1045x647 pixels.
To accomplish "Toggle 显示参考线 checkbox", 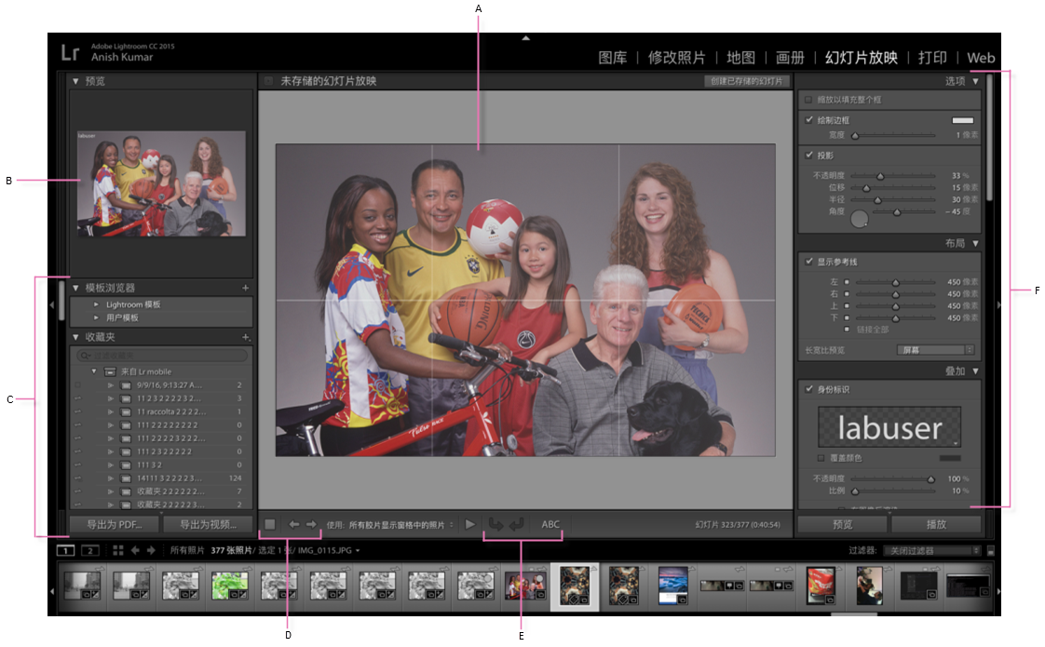I will click(x=809, y=262).
